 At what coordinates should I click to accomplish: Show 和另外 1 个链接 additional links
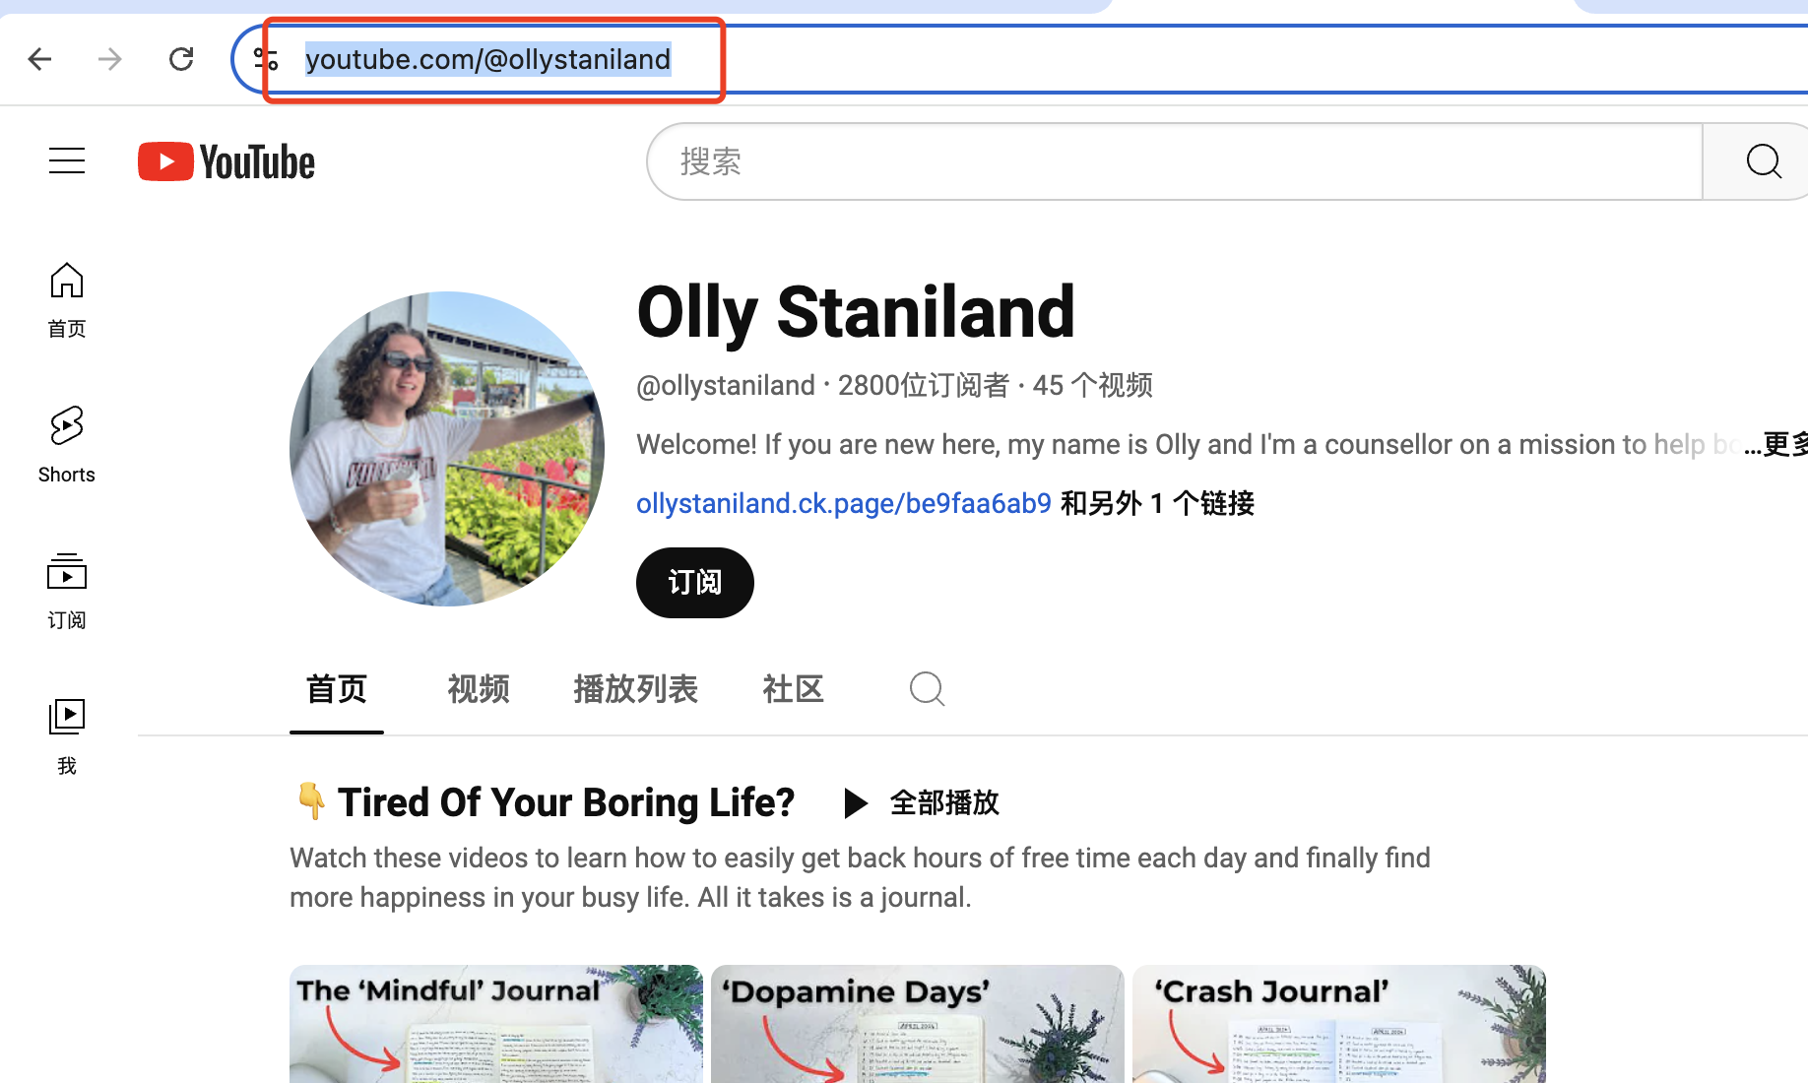pyautogui.click(x=1157, y=503)
